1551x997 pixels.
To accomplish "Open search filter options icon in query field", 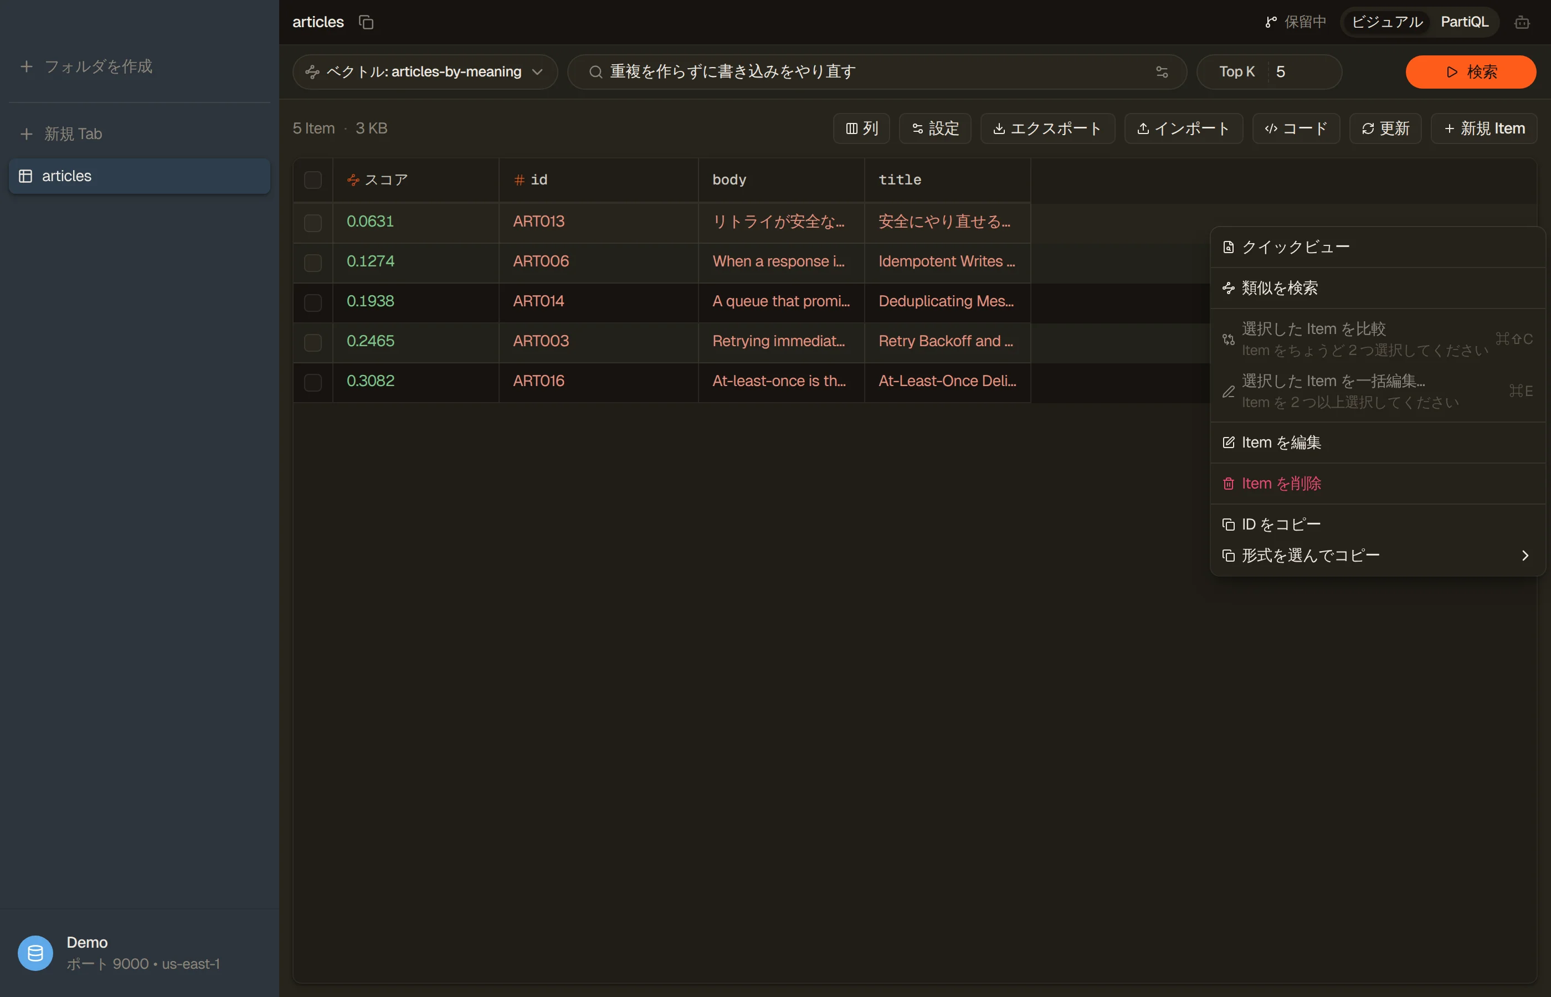I will pyautogui.click(x=1162, y=72).
